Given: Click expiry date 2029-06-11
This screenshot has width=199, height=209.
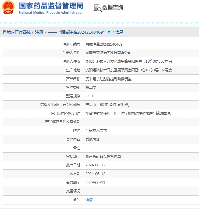Looking at the screenshot, I should point(95,182).
